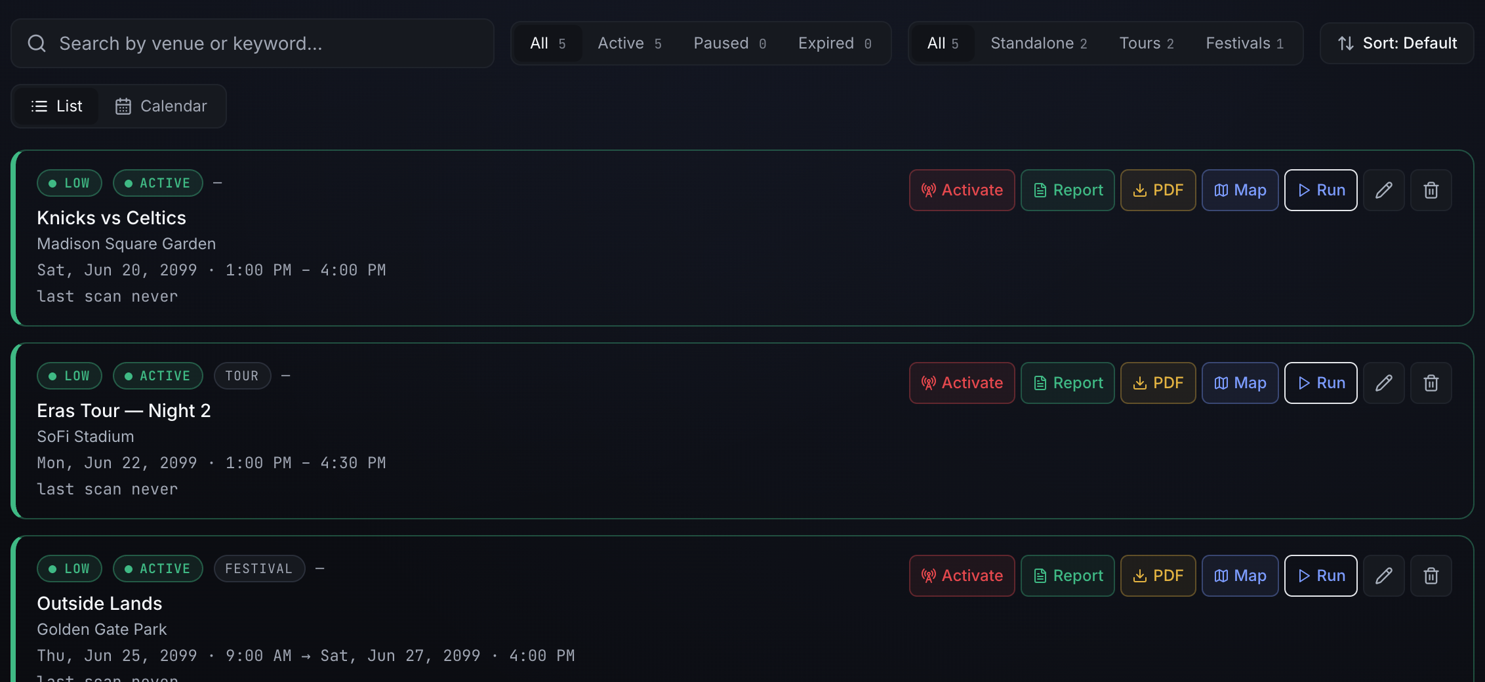This screenshot has width=1485, height=682.
Task: Open the Knicks vs Celtics title
Action: (x=112, y=218)
